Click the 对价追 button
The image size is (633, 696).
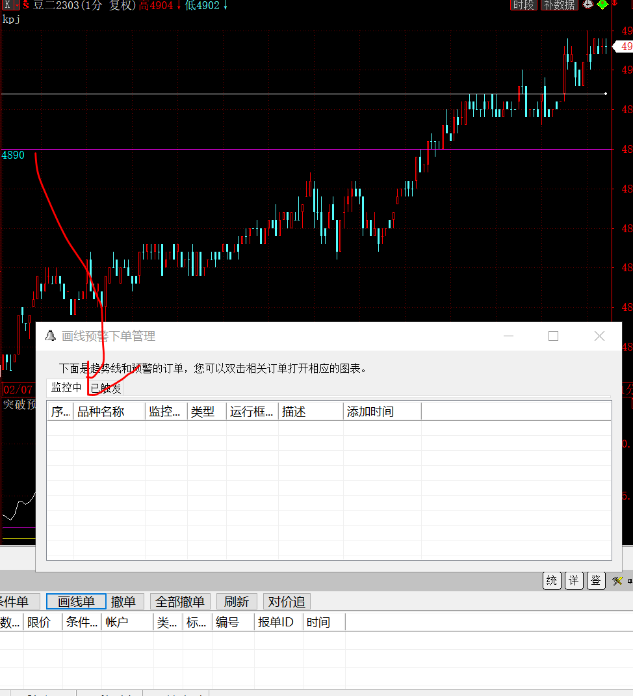coord(287,602)
